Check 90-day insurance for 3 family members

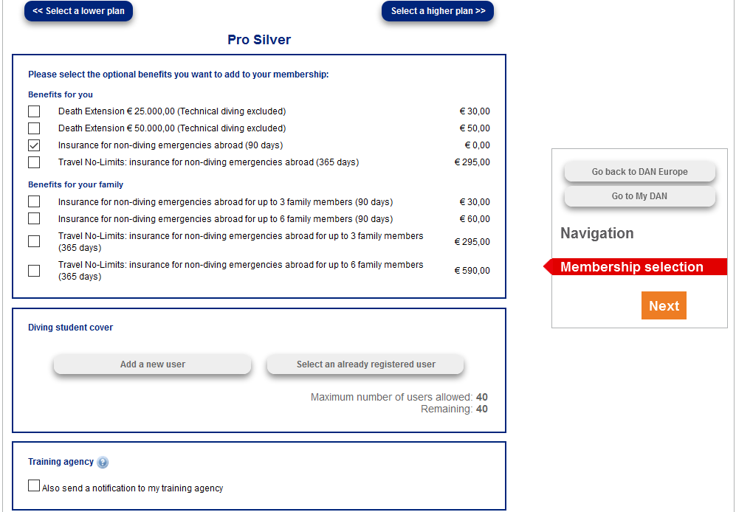coord(34,202)
